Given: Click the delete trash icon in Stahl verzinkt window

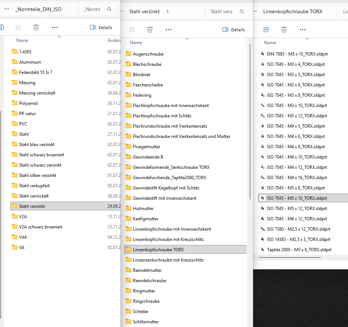Looking at the screenshot, I should 150,29.
